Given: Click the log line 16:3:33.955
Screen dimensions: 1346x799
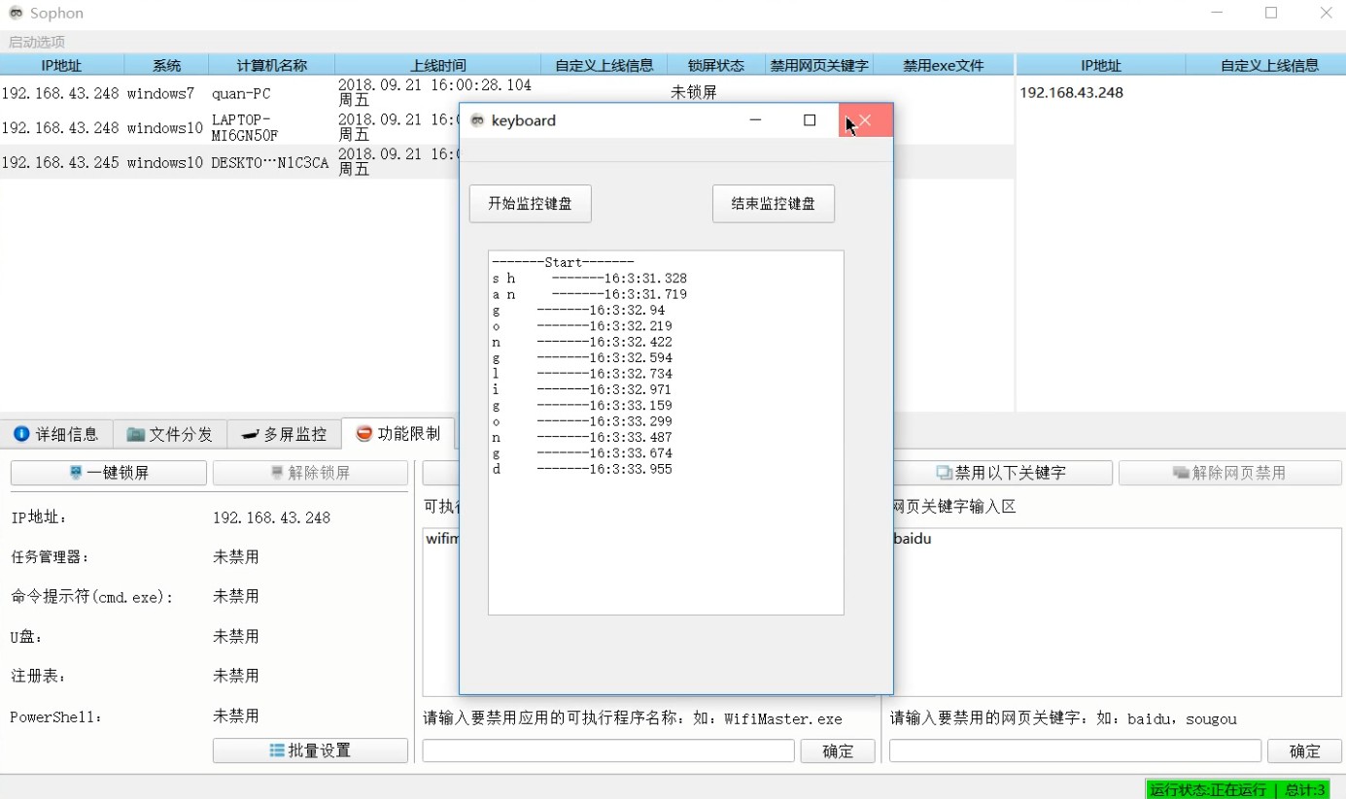Looking at the screenshot, I should coord(581,470).
